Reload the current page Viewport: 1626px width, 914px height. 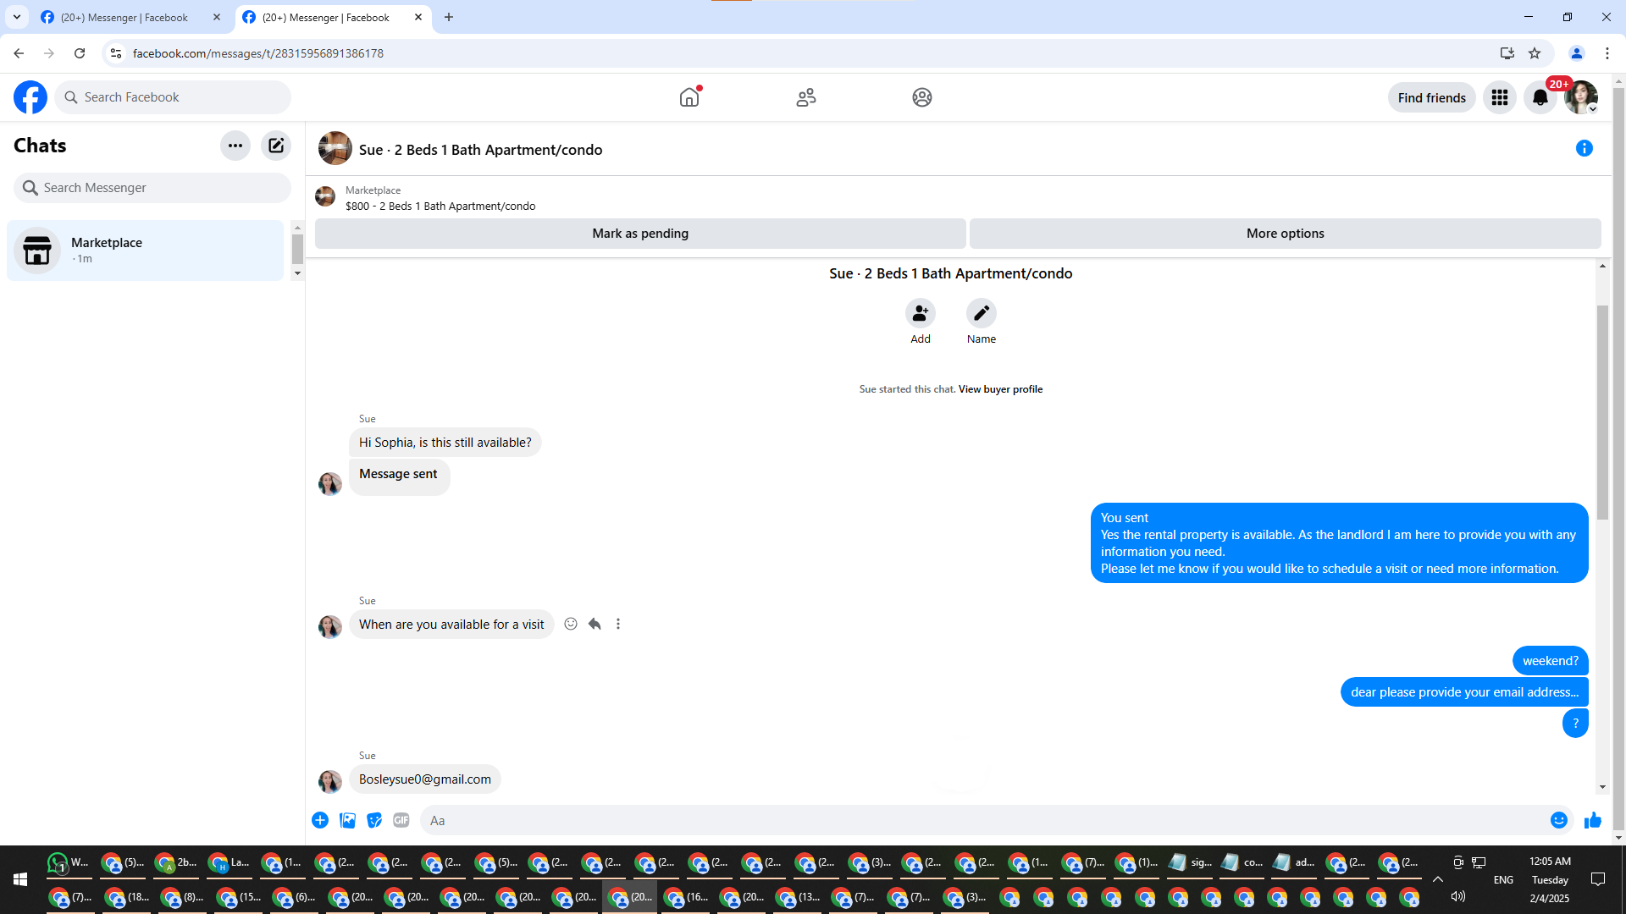point(80,53)
